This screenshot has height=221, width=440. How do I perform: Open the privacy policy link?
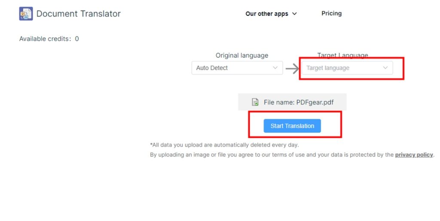[414, 154]
